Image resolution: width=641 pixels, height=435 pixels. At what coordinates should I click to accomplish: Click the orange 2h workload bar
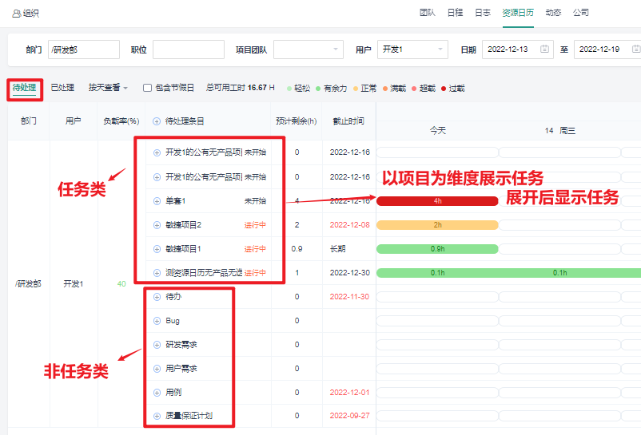click(437, 225)
